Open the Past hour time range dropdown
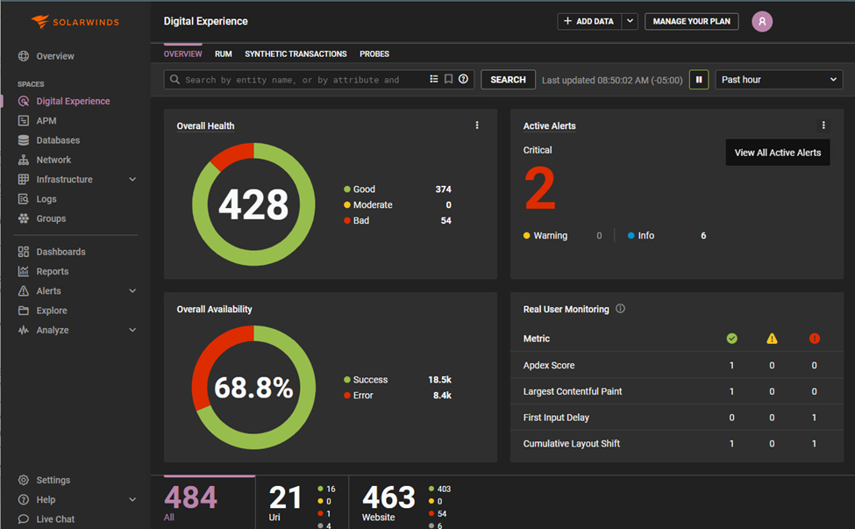This screenshot has width=855, height=529. tap(778, 79)
